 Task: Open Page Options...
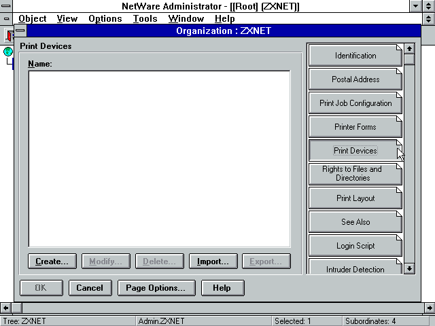pyautogui.click(x=156, y=288)
